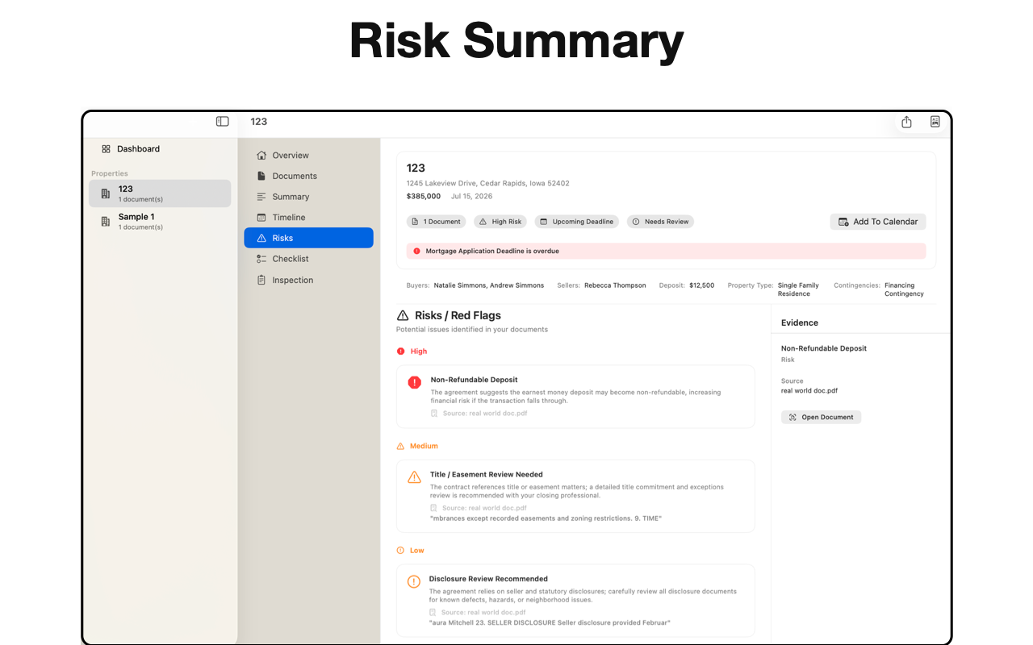
Task: Click the source file icon under Title / Easement Review
Action: 434,509
